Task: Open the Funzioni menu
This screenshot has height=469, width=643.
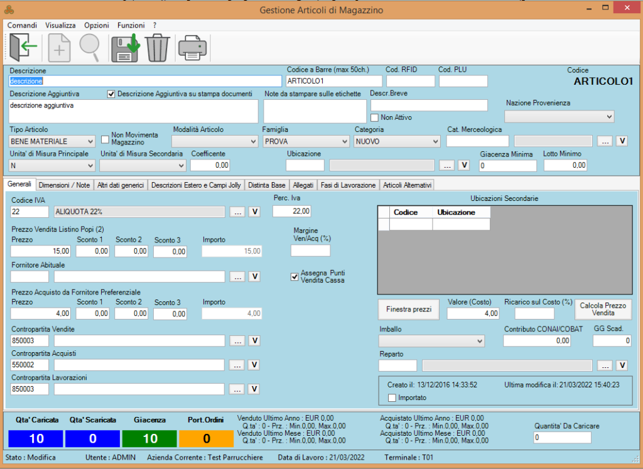Action: (x=131, y=25)
